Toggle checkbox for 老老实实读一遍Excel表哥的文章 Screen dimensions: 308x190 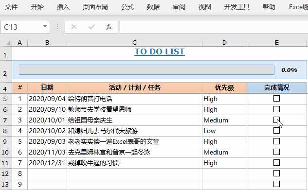[276, 141]
